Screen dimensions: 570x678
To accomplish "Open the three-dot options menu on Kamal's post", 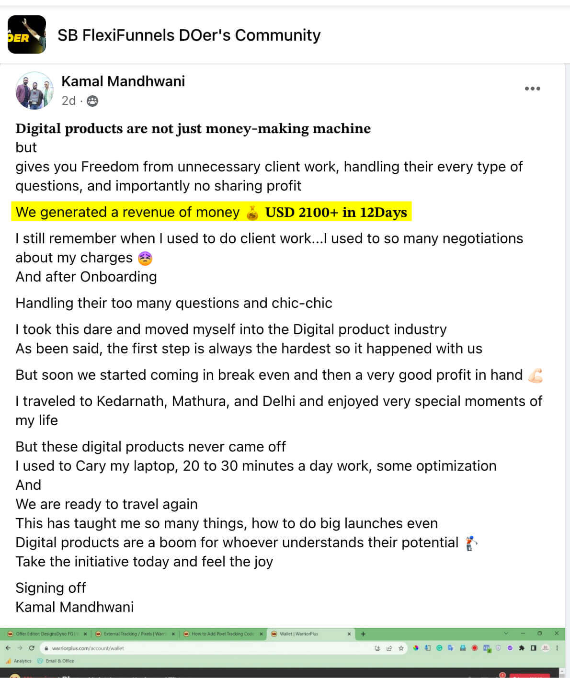I will click(x=533, y=88).
